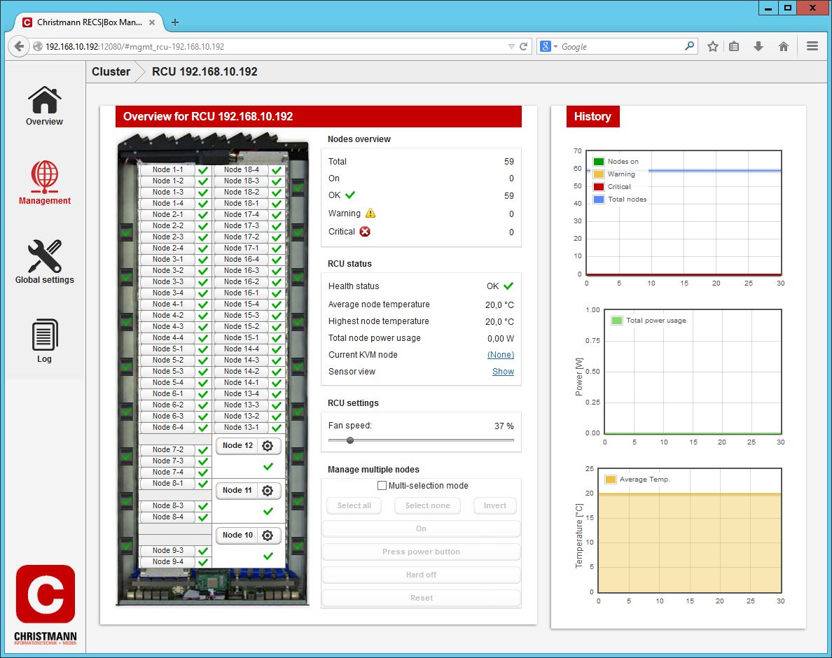
Task: Open the bookmarks list icon
Action: pos(734,47)
